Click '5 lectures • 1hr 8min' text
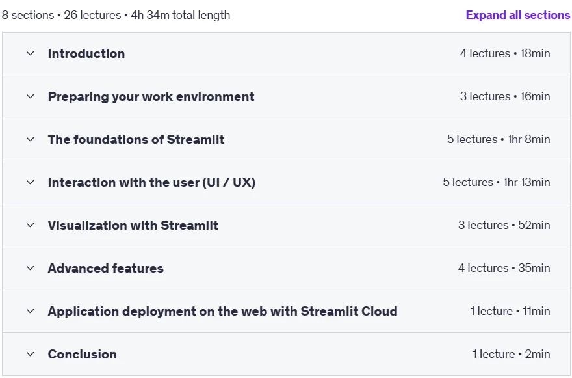Viewport: 572px width, 378px height. point(499,139)
